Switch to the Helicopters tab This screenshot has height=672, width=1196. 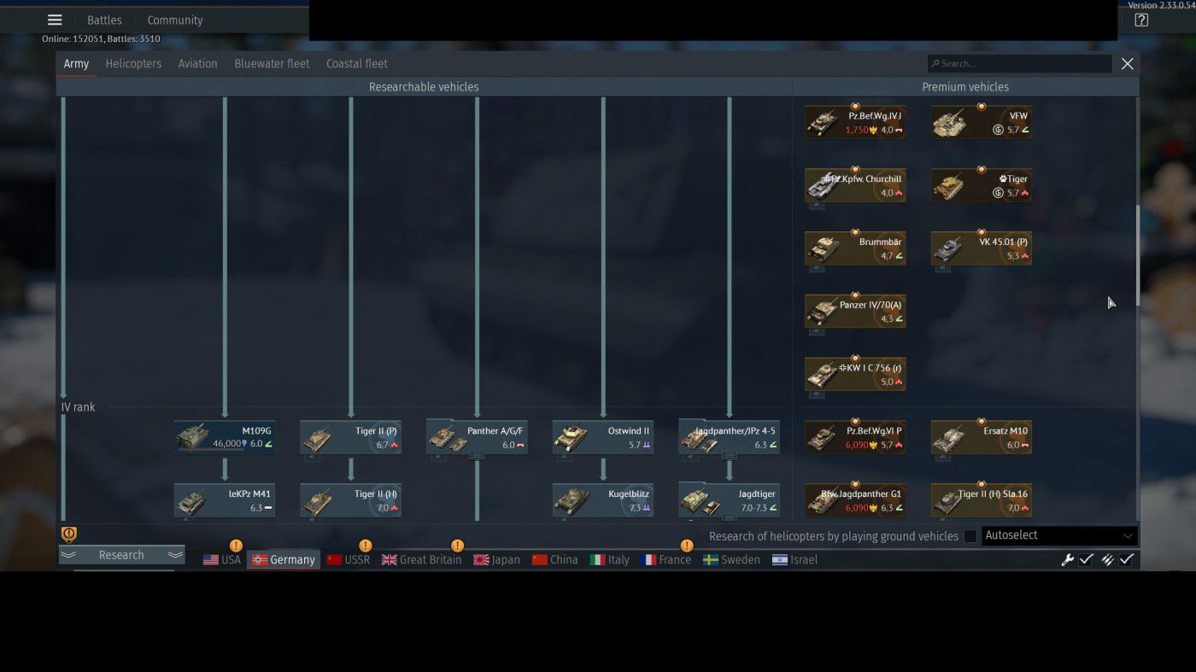[x=133, y=64]
